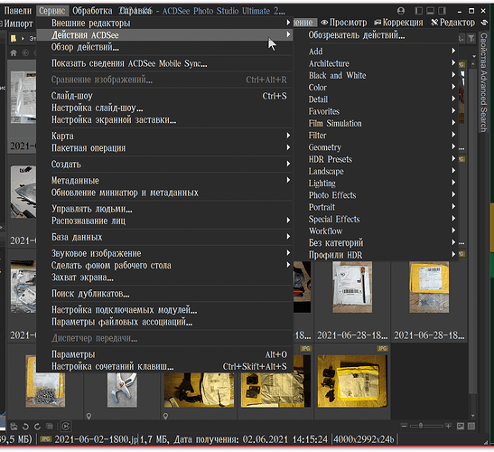This screenshot has height=452, width=494.
Task: Go to home folder icon
Action: [14, 52]
